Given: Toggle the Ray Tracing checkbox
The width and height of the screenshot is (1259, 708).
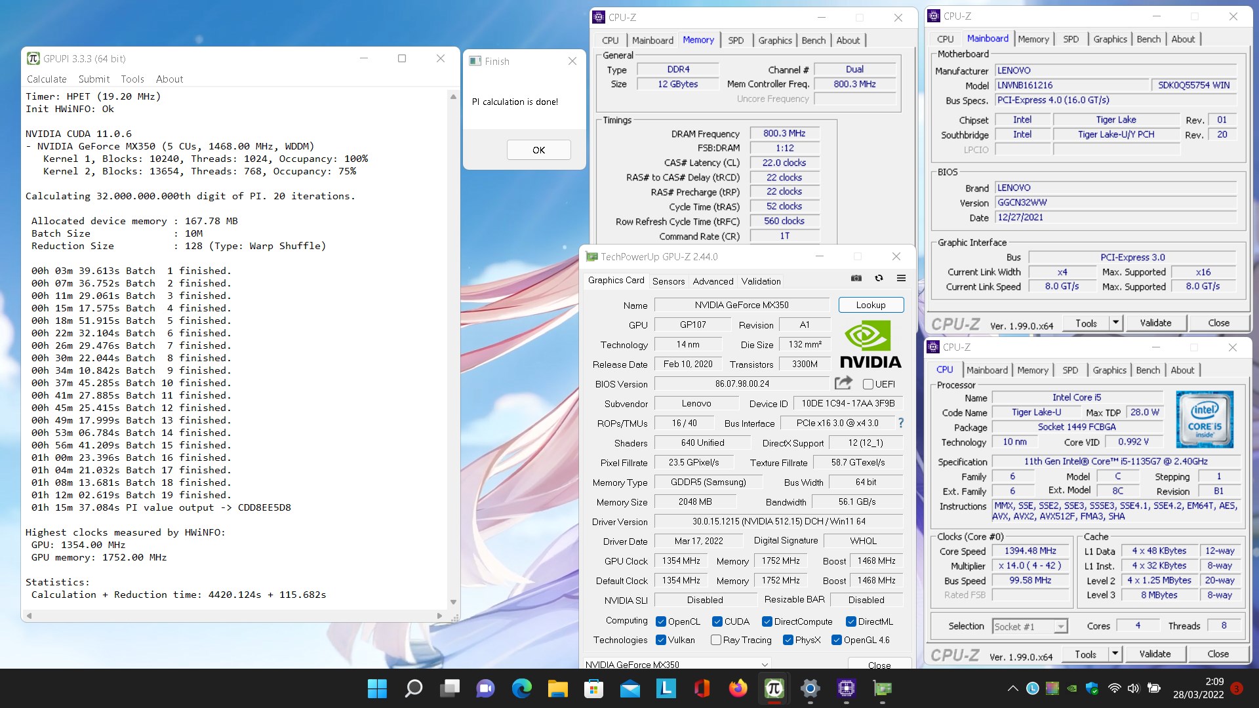Looking at the screenshot, I should pyautogui.click(x=716, y=640).
